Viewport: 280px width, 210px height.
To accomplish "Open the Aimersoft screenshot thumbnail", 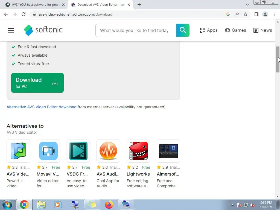I will [x=168, y=151].
